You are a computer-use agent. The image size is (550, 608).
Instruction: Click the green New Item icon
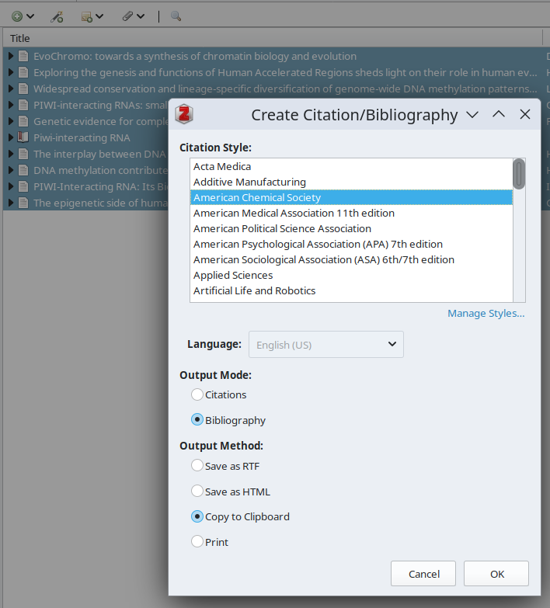point(16,16)
